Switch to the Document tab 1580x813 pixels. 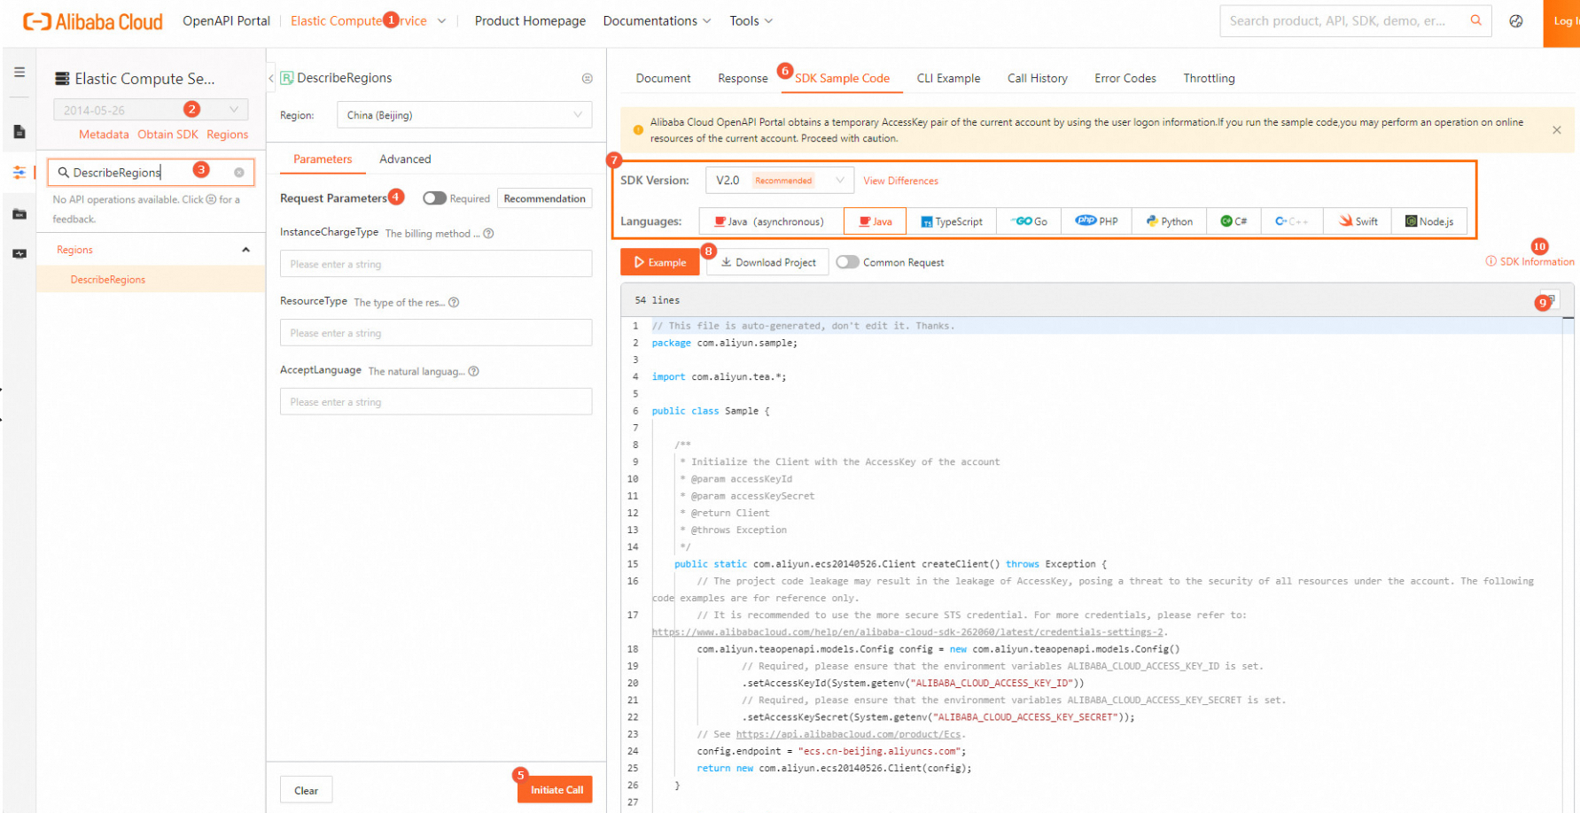click(x=663, y=78)
